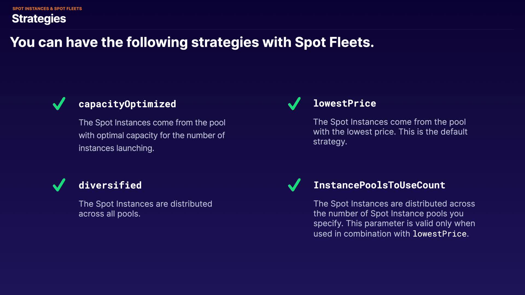
Task: Click the divider line under the Strategies title
Action: click(262, 29)
